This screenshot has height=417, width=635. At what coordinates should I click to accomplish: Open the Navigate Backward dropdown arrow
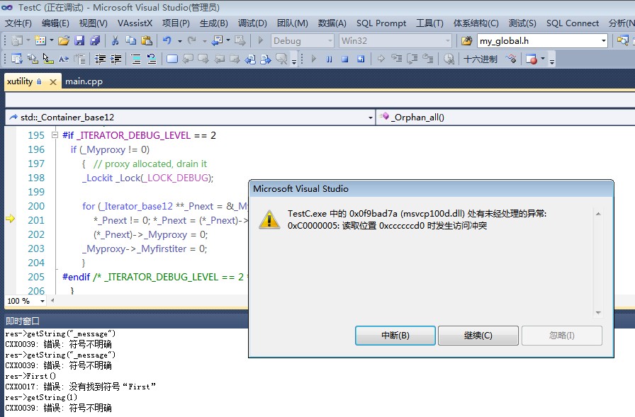click(x=228, y=40)
